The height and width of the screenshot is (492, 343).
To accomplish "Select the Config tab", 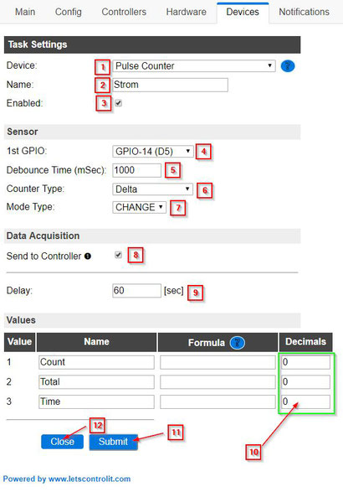I will click(x=69, y=12).
